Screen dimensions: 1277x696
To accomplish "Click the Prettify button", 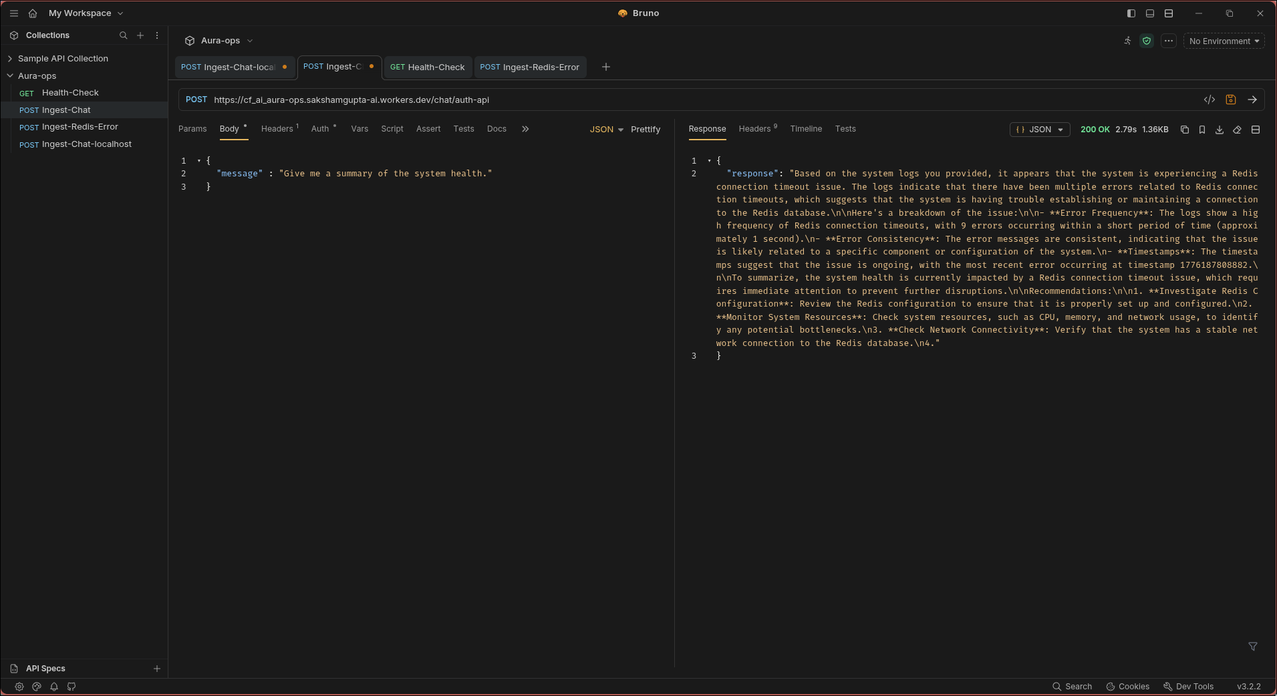I will click(646, 130).
